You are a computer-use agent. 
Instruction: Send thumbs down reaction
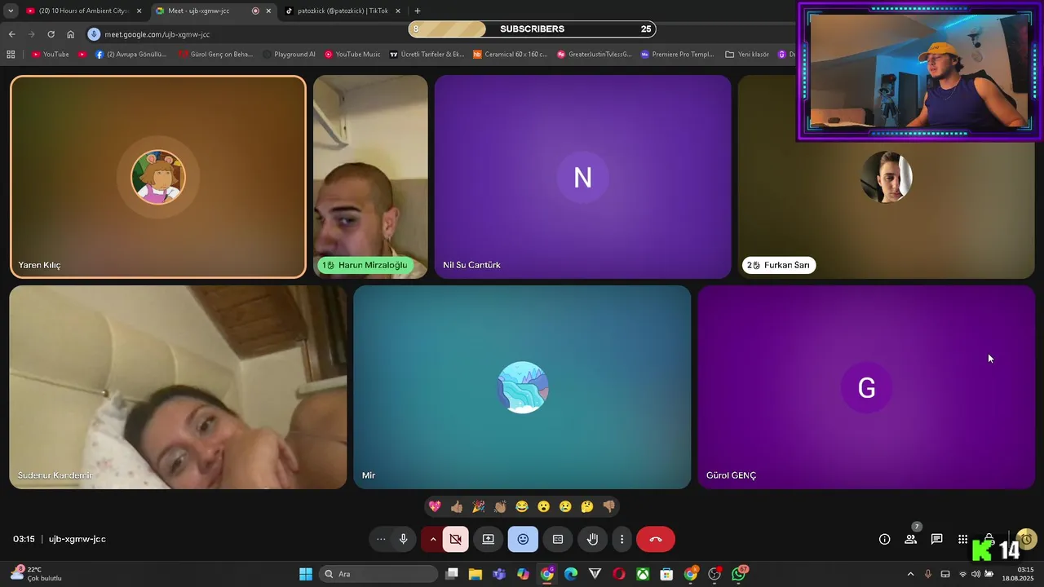pos(609,506)
